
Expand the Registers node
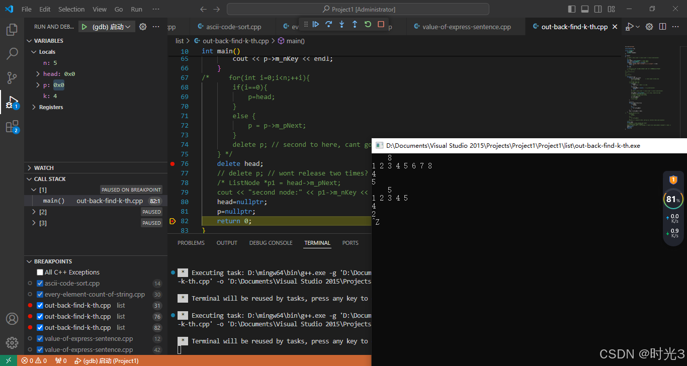(34, 107)
